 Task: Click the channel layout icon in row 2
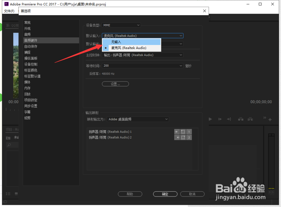coord(183,137)
